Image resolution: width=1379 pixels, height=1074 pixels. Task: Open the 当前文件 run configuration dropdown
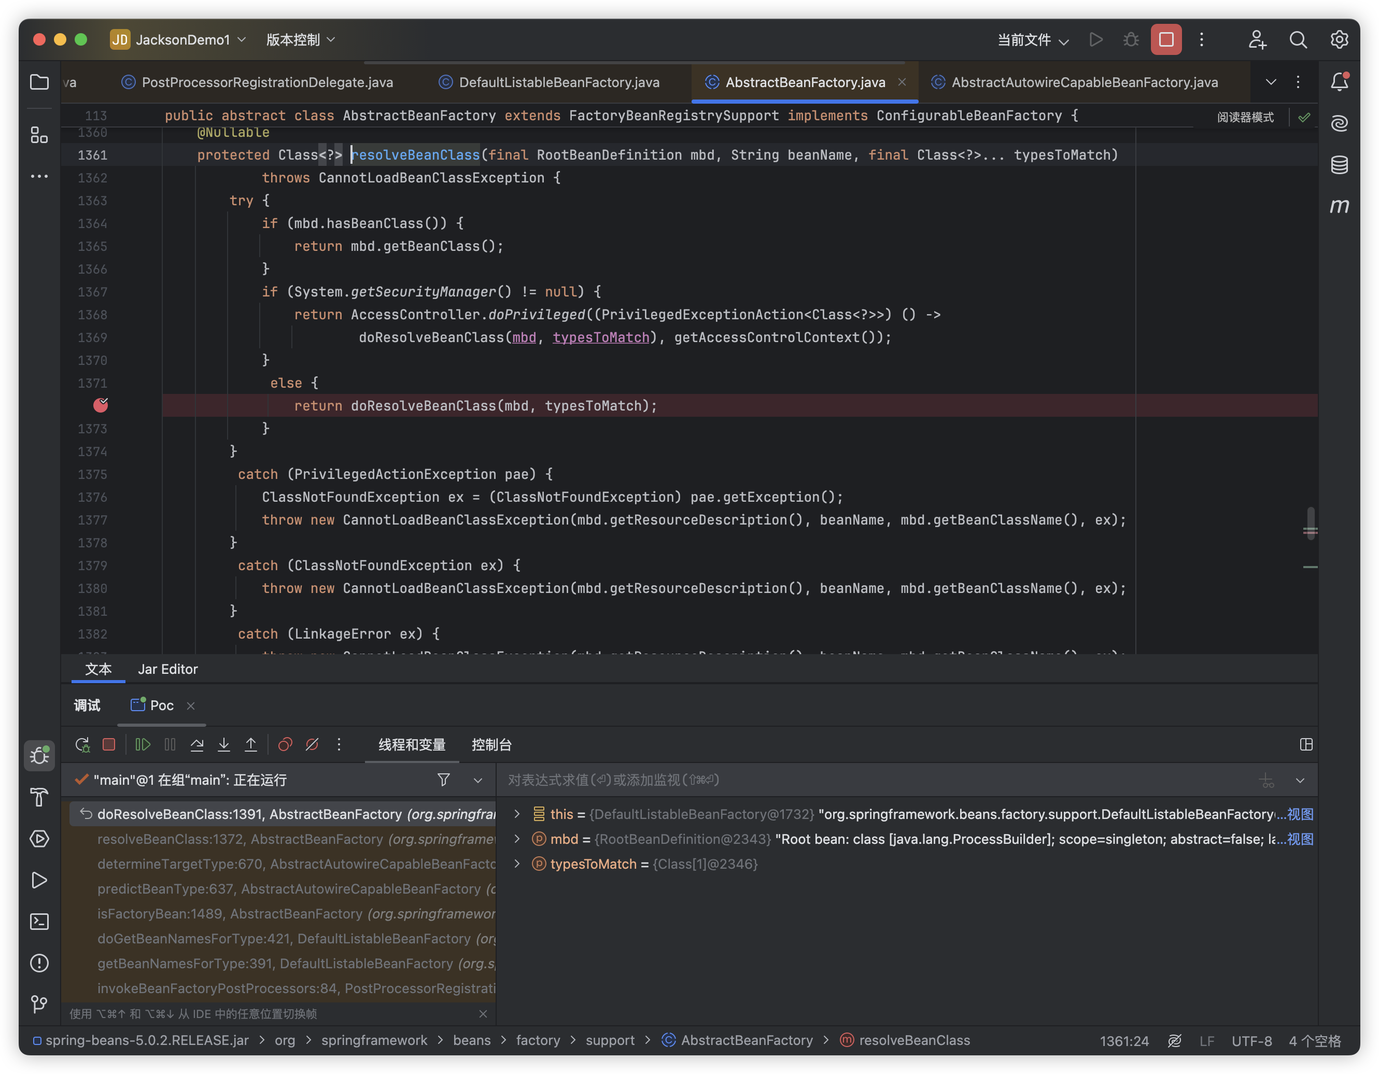coord(1033,40)
